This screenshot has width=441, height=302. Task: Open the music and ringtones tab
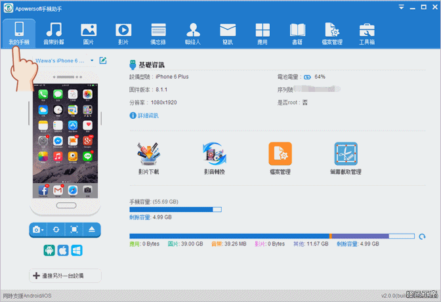[x=54, y=33]
